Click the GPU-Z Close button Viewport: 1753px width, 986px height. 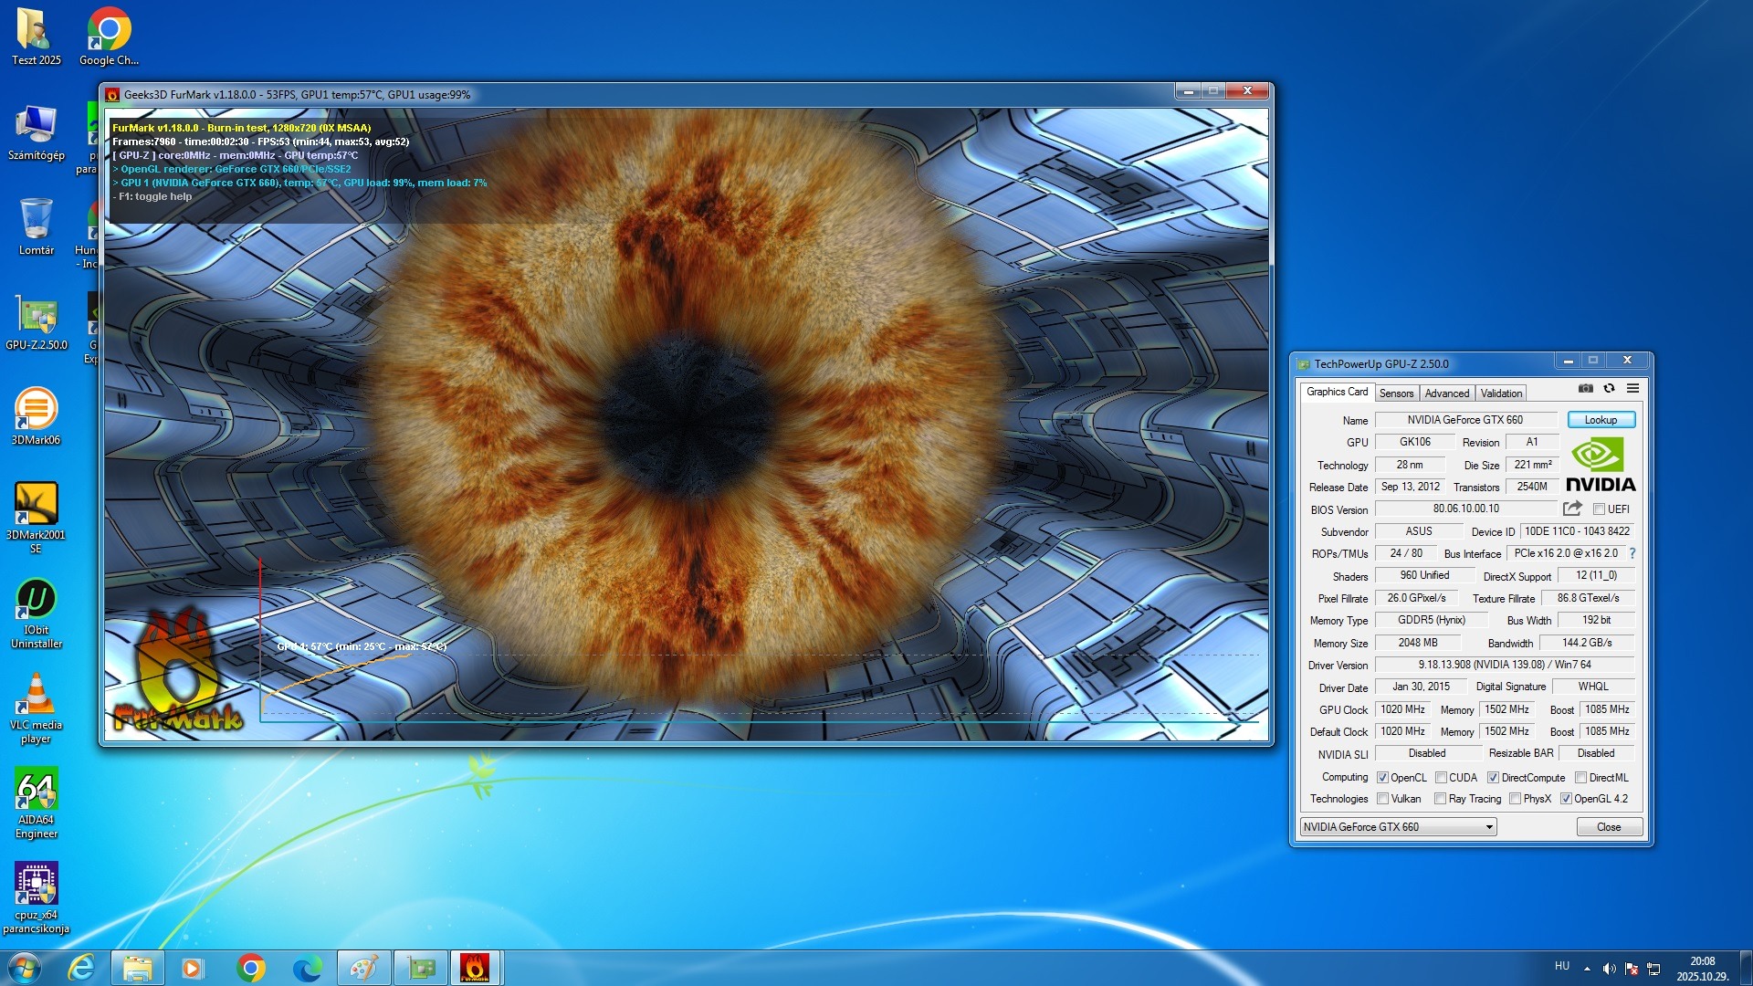coord(1609,827)
